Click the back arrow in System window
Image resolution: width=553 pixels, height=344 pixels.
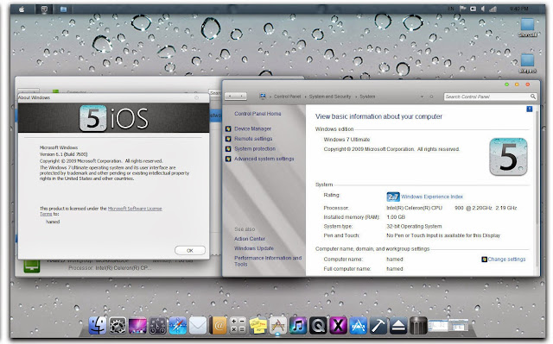tap(230, 96)
